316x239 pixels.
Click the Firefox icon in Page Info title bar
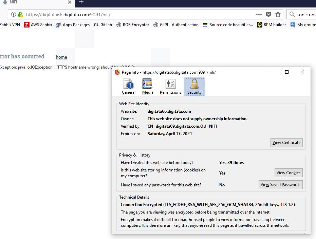click(x=117, y=72)
